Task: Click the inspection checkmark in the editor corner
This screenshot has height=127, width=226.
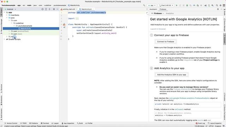Action: tap(147, 13)
